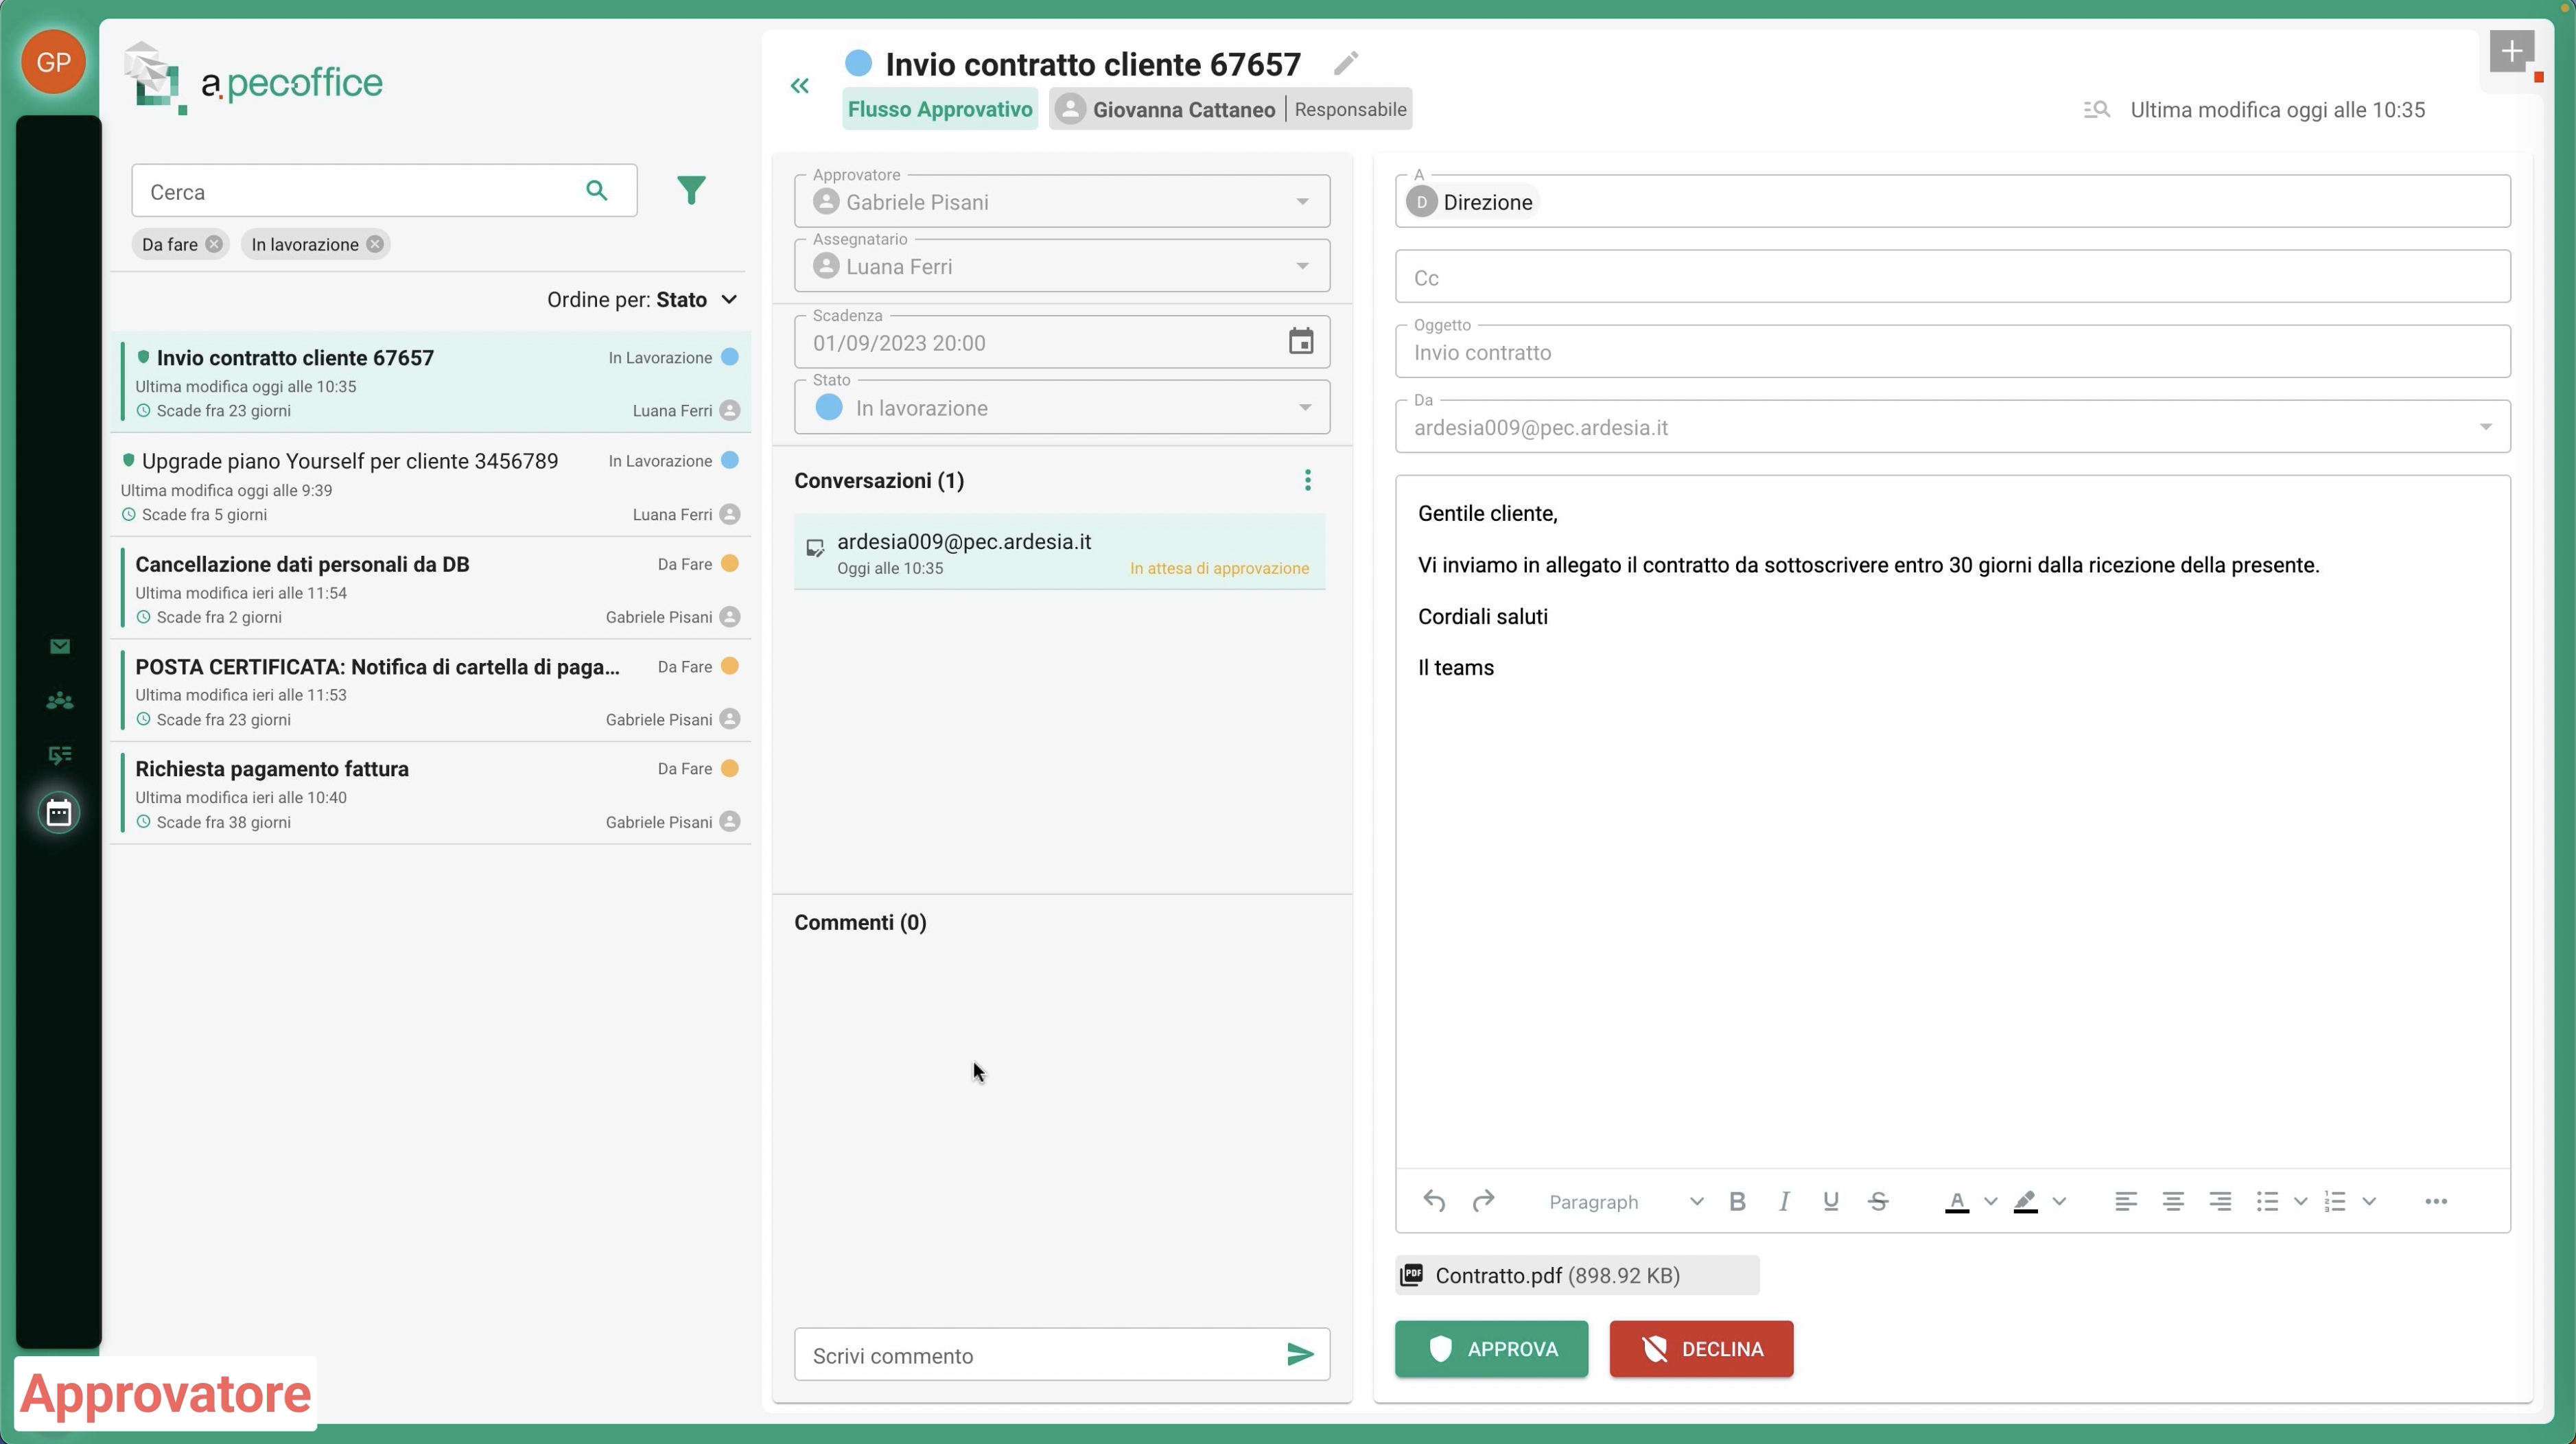The height and width of the screenshot is (1444, 2576).
Task: Apply the highlight color button
Action: click(2025, 1202)
